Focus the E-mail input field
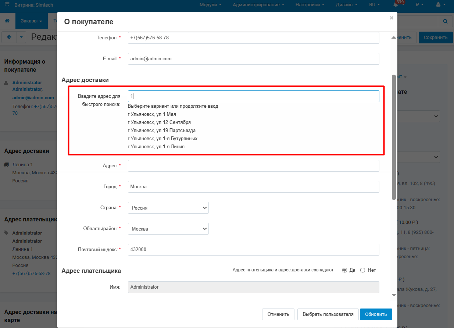The image size is (454, 328). (x=253, y=59)
